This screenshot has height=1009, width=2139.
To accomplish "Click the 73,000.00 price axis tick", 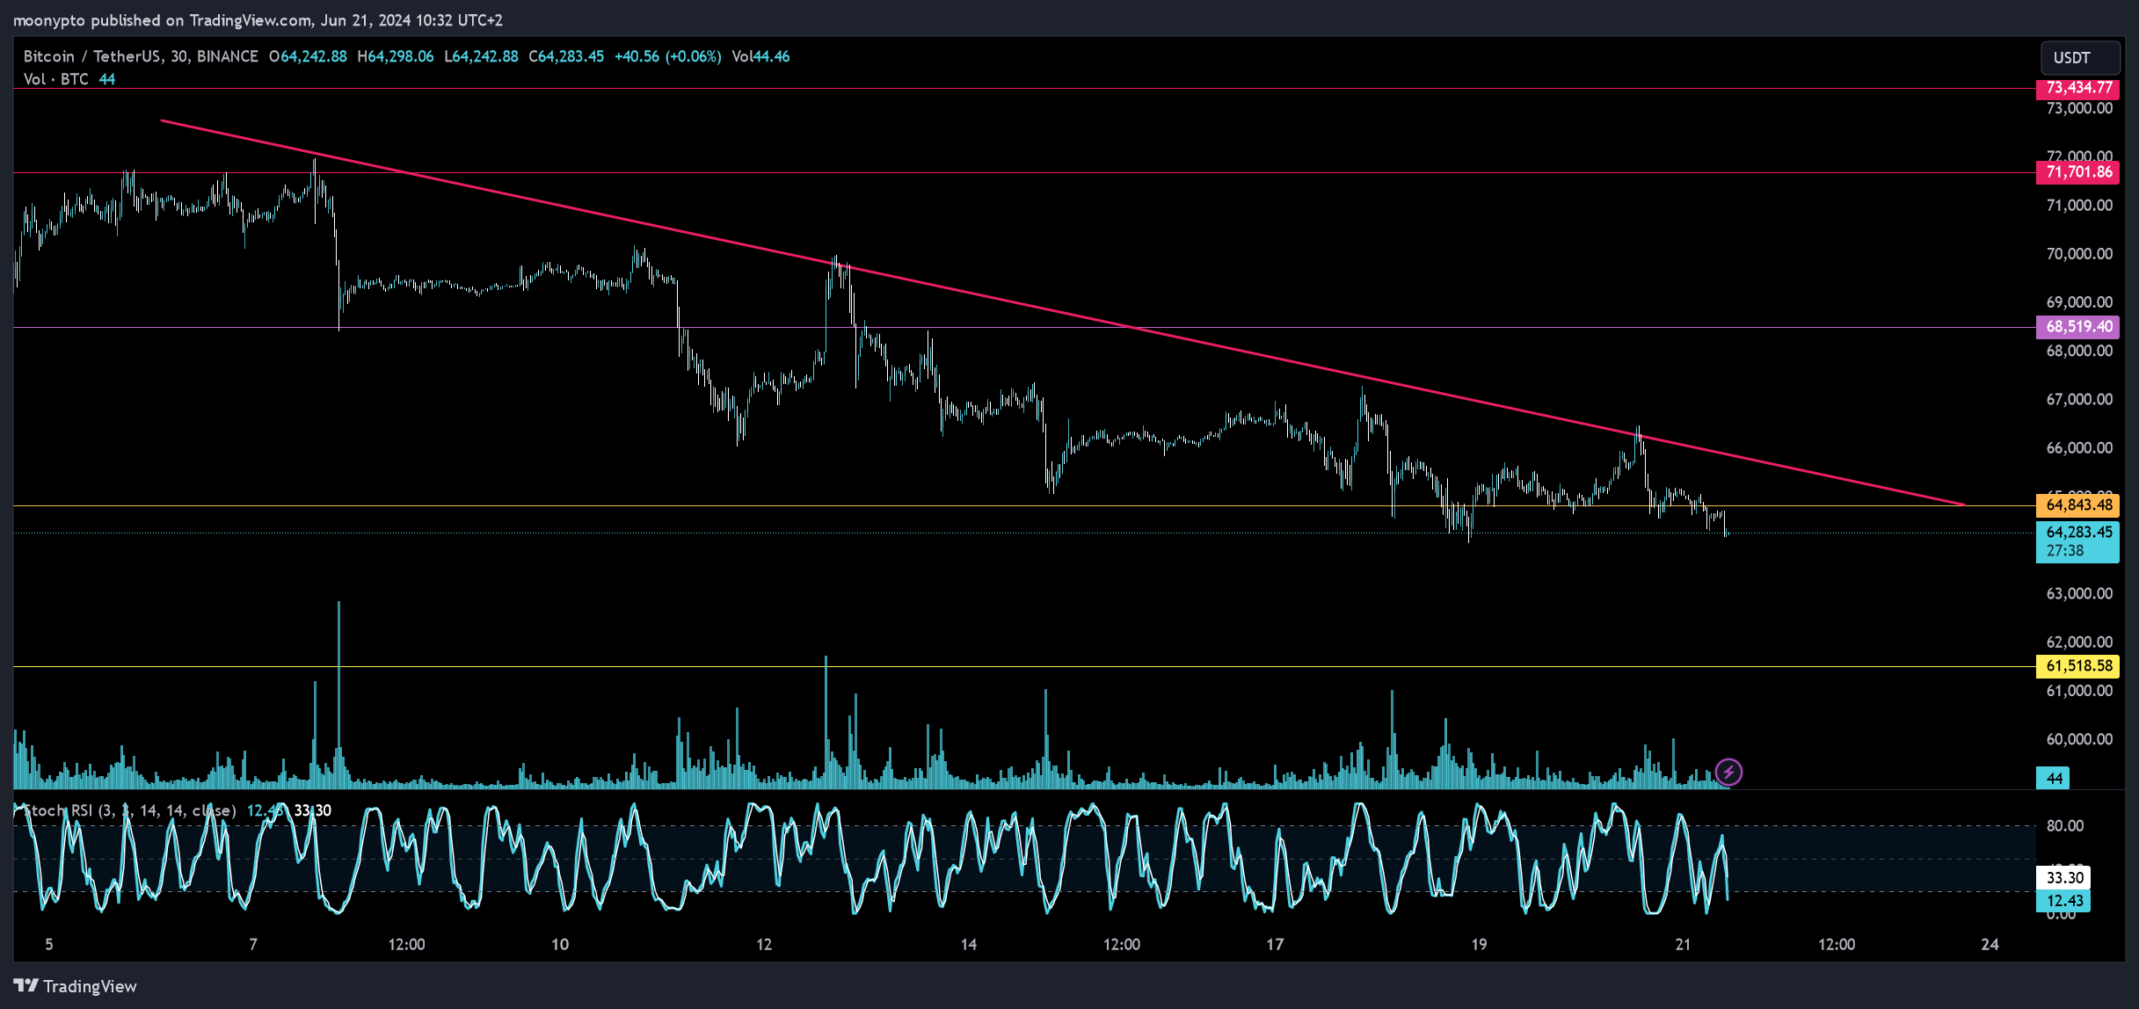I will (x=2079, y=108).
